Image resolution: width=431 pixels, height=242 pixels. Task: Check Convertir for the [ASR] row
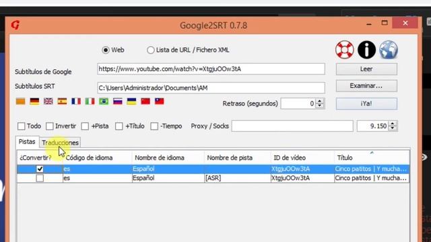40,178
